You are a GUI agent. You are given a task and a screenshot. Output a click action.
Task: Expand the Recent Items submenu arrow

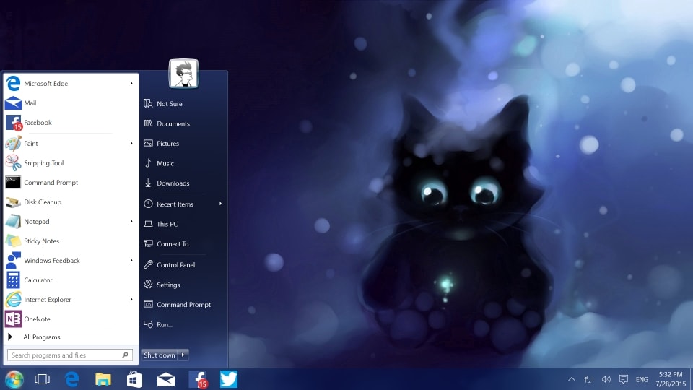click(220, 204)
